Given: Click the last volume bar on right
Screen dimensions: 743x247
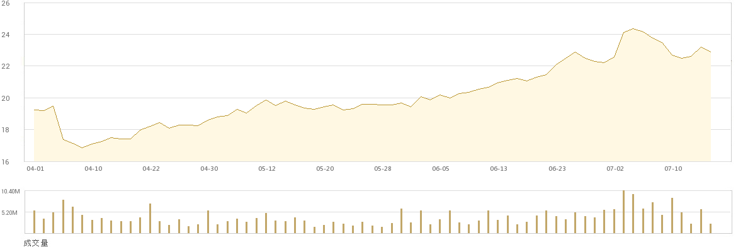Looking at the screenshot, I should point(711,229).
